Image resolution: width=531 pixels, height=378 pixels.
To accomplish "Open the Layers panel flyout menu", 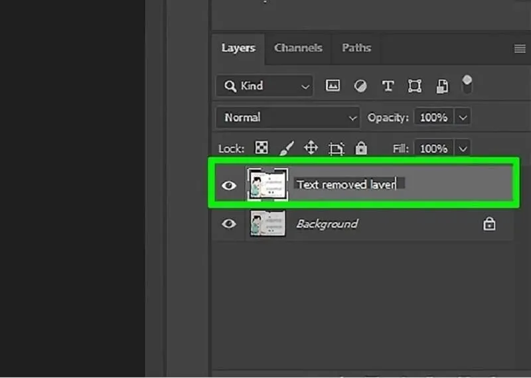I will click(520, 48).
